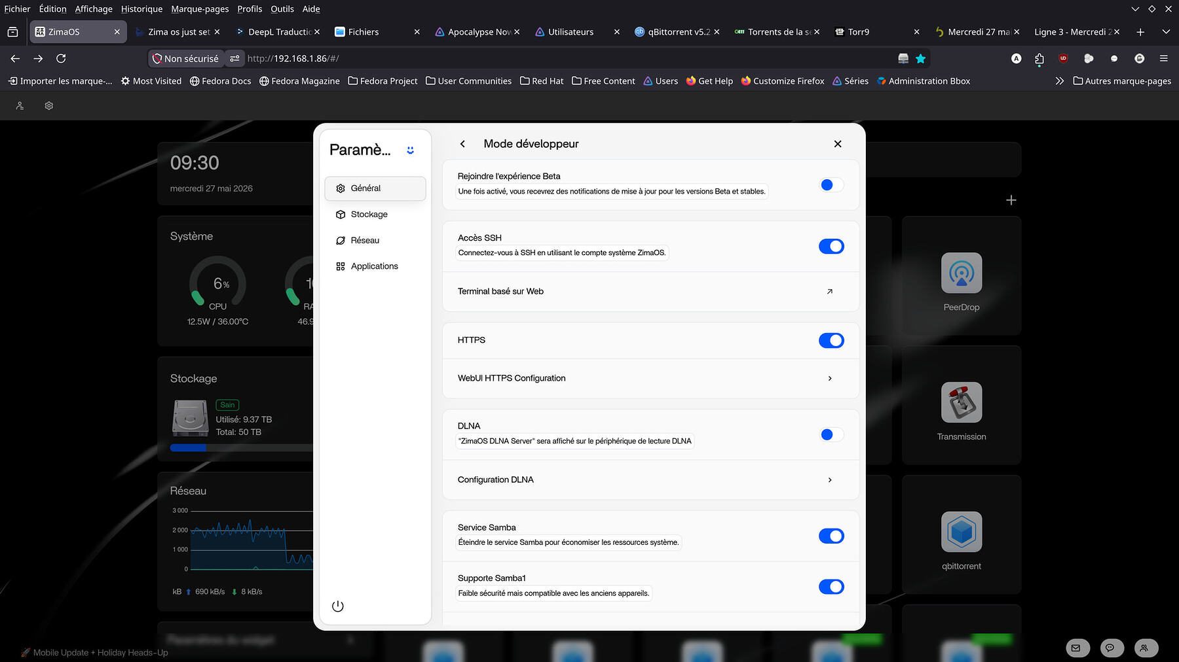Launch the Transmission app icon
Viewport: 1179px width, 662px height.
point(961,402)
